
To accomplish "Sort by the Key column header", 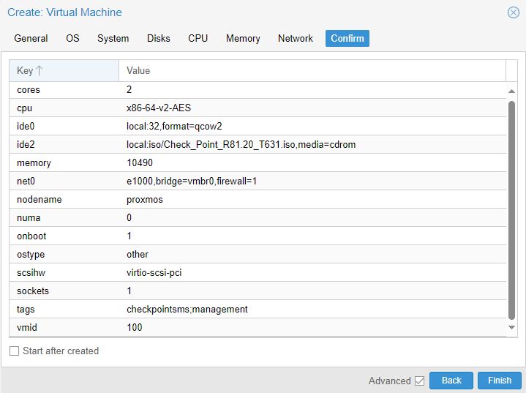I will (25, 71).
